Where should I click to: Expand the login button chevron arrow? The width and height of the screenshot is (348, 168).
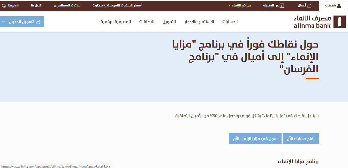point(3,22)
